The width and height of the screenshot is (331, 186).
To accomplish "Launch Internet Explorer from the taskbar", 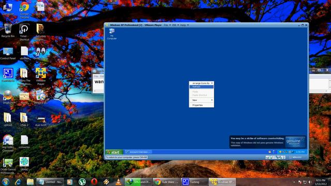I will (18, 182).
